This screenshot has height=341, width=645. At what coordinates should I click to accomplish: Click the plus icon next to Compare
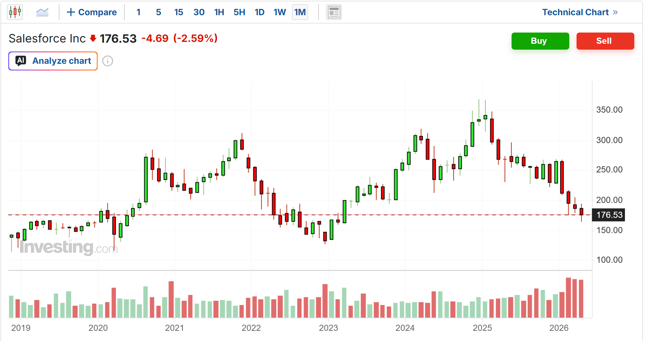pos(71,12)
